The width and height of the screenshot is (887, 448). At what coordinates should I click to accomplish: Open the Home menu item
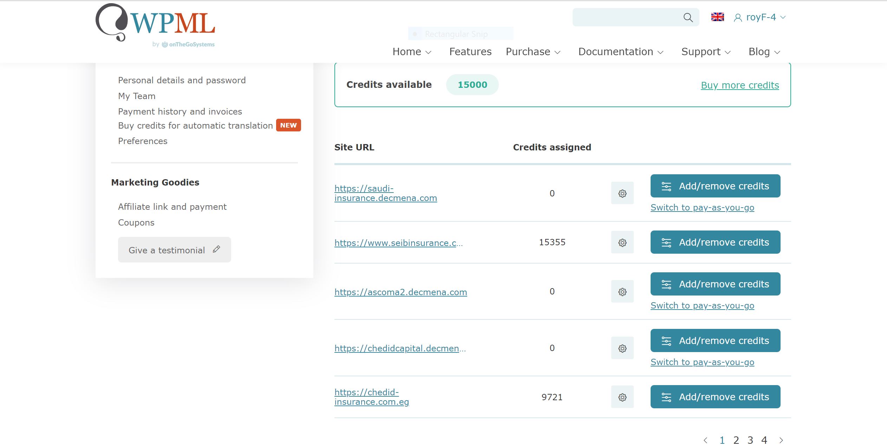tap(407, 52)
